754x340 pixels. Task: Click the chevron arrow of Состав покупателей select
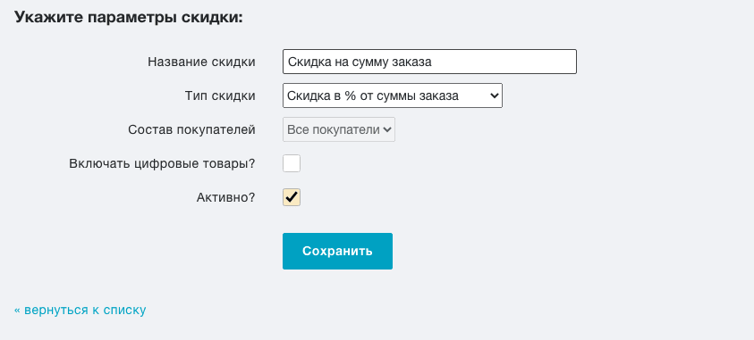point(387,129)
